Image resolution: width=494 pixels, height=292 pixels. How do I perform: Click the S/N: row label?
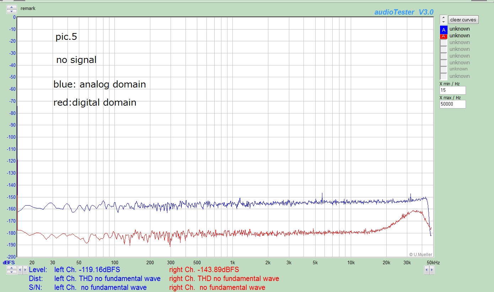[36, 287]
